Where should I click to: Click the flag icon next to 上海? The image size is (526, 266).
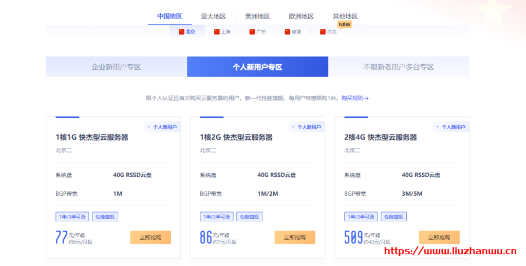[217, 32]
